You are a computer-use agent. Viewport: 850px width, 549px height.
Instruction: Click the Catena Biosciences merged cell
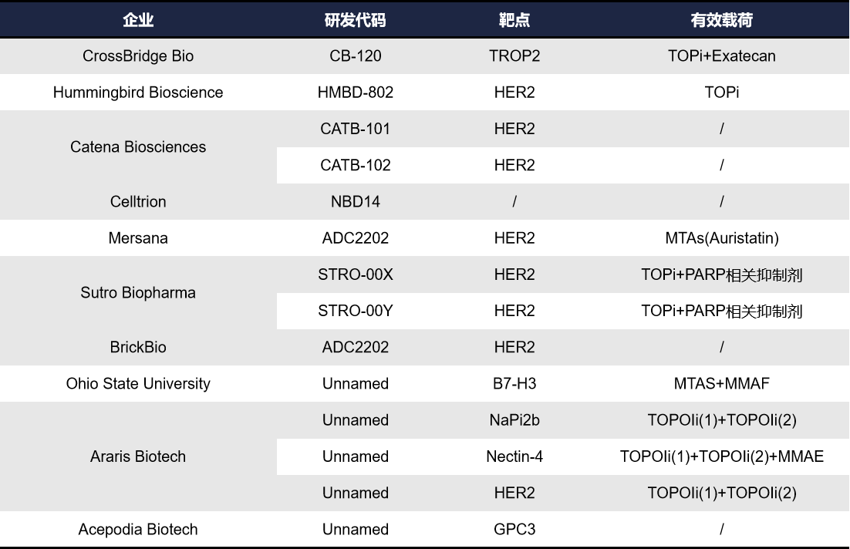pos(138,147)
